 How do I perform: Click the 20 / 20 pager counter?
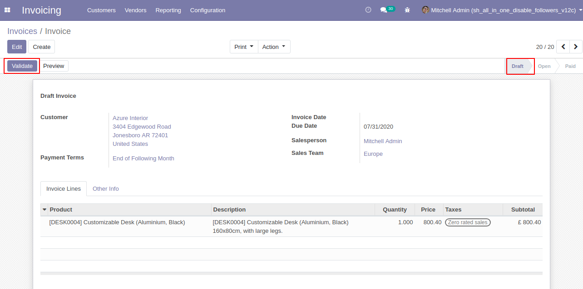545,47
